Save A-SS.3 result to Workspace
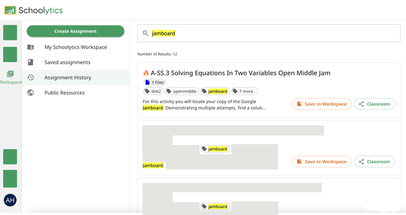The width and height of the screenshot is (406, 215). (x=322, y=104)
